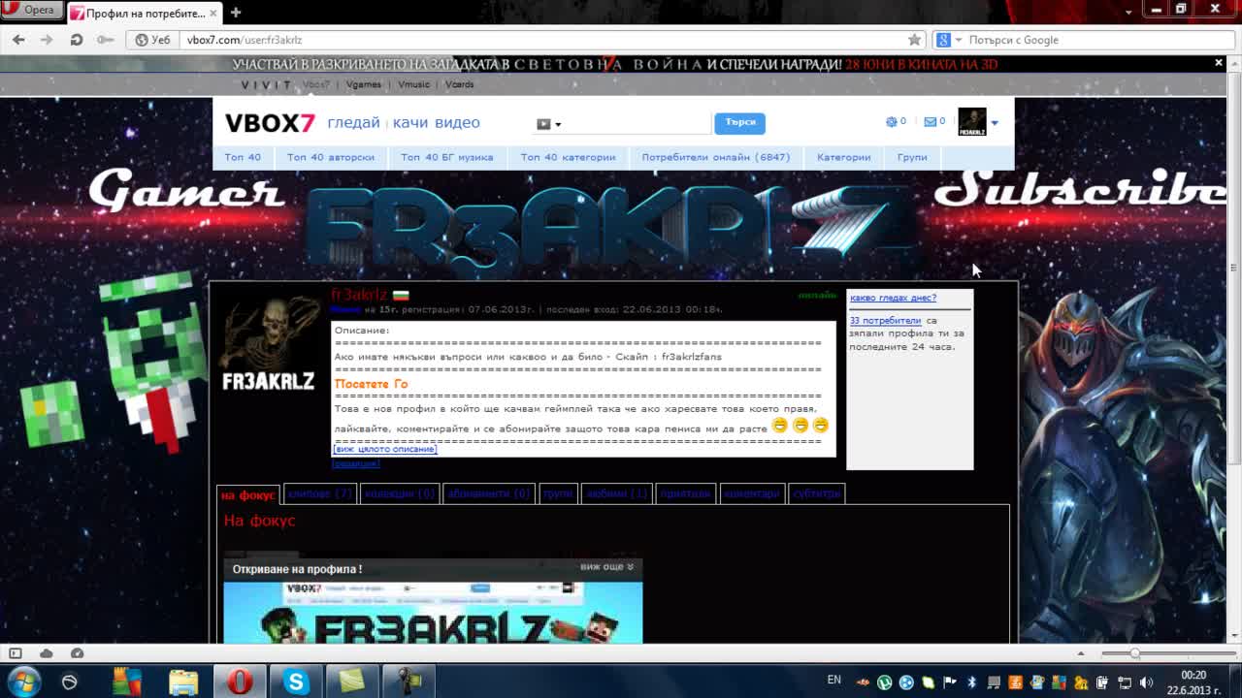Screen dimensions: 1242x698
Task: Click the orange 'Посетете Го' link
Action: pyautogui.click(x=372, y=384)
